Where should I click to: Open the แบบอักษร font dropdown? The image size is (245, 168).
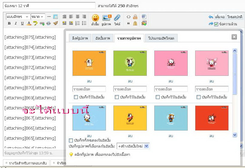[18, 17]
